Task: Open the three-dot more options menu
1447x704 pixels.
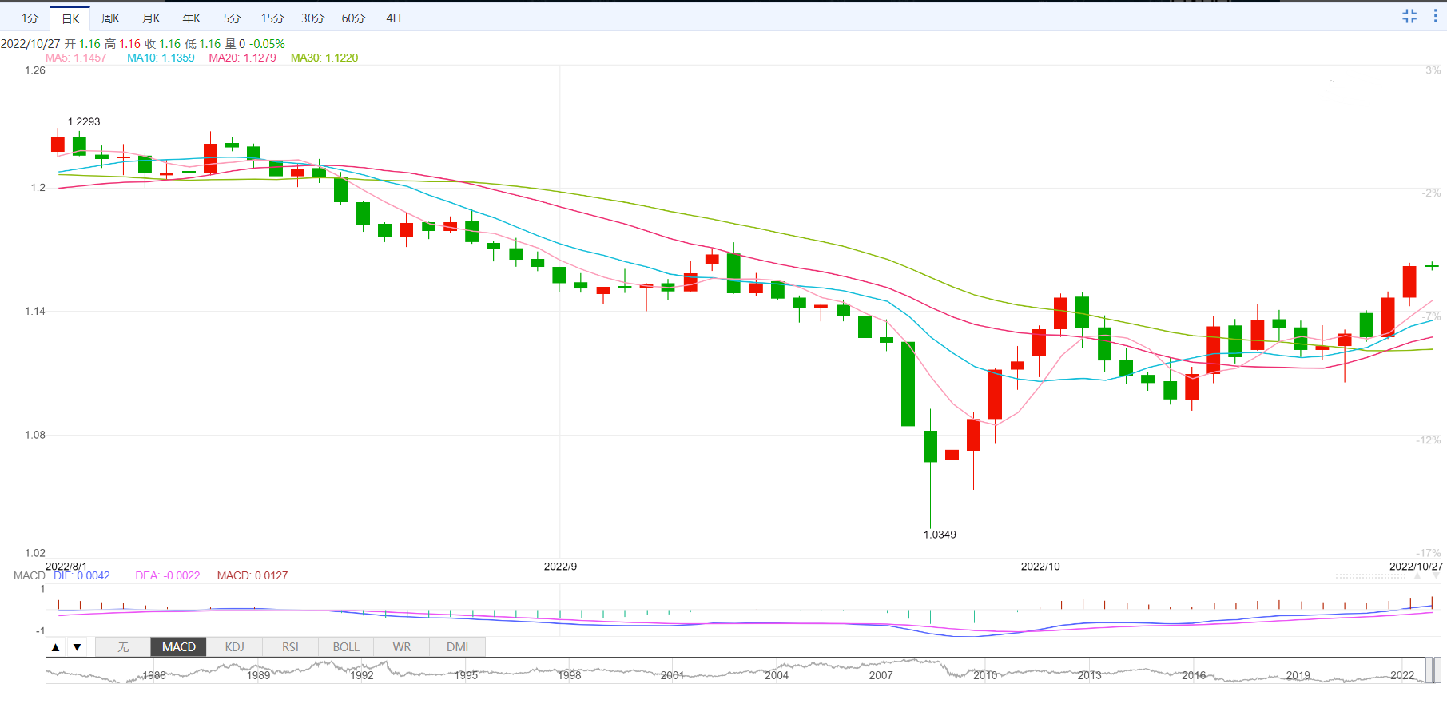Action: pyautogui.click(x=1435, y=16)
